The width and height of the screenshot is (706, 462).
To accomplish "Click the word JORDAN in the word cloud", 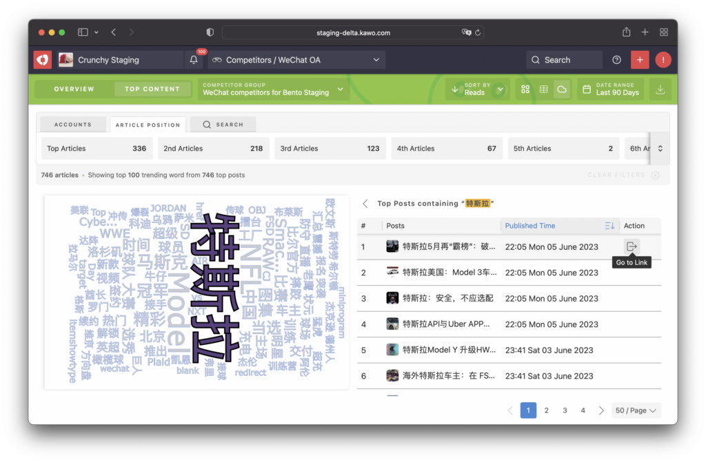I will pos(168,209).
